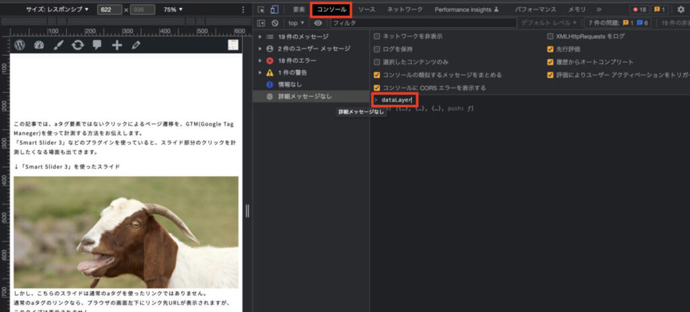Open DevTools settings gear
Image resolution: width=690 pixels, height=312 pixels.
[x=680, y=9]
